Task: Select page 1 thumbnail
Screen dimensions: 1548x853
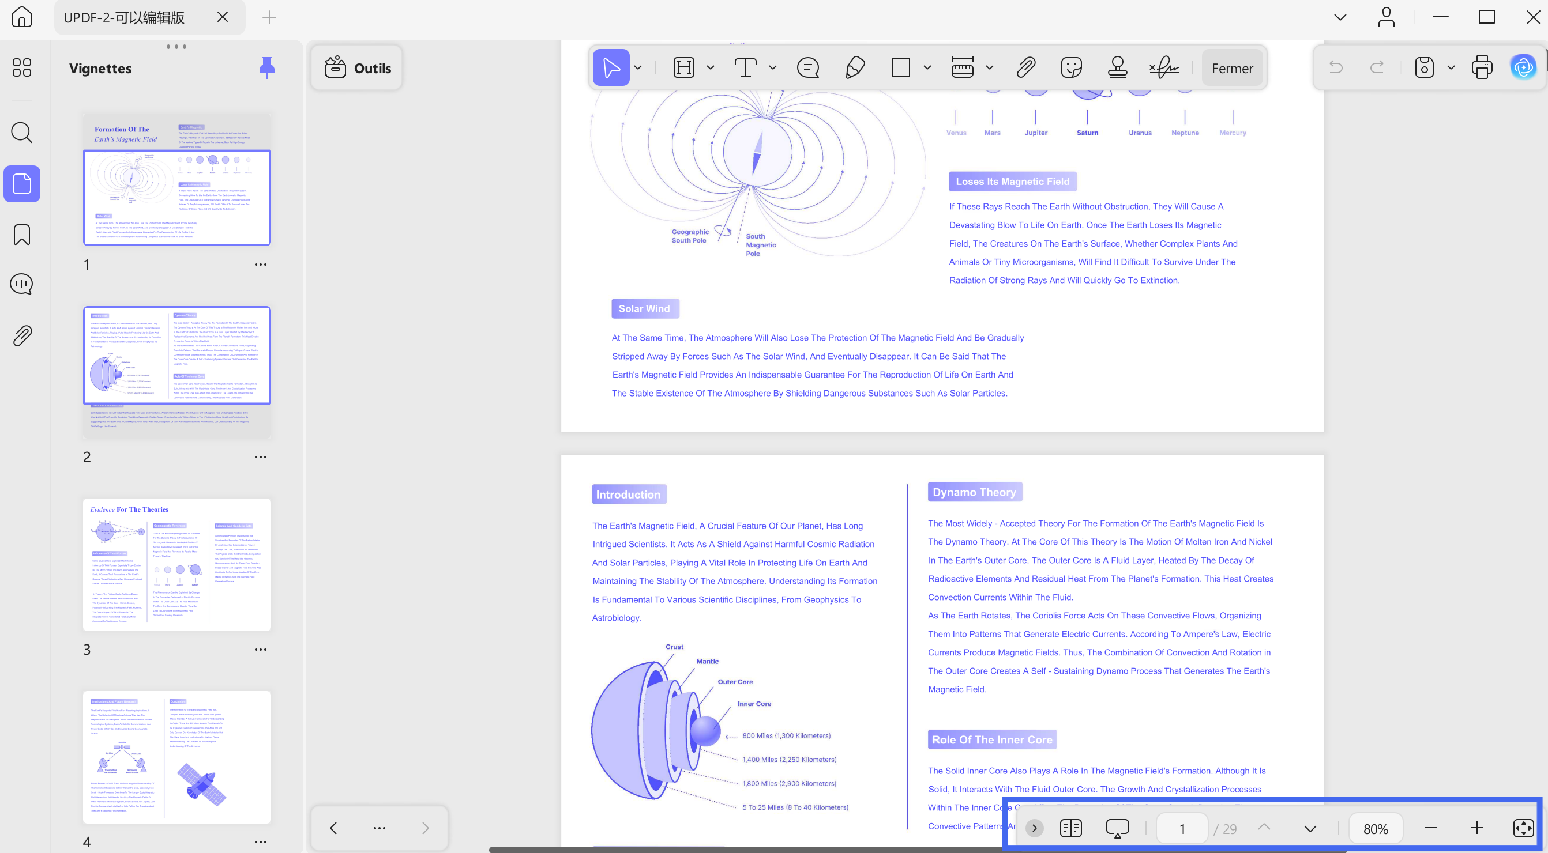Action: coord(176,180)
